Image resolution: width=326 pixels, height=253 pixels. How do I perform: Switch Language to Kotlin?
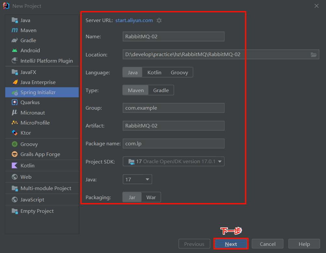[154, 72]
